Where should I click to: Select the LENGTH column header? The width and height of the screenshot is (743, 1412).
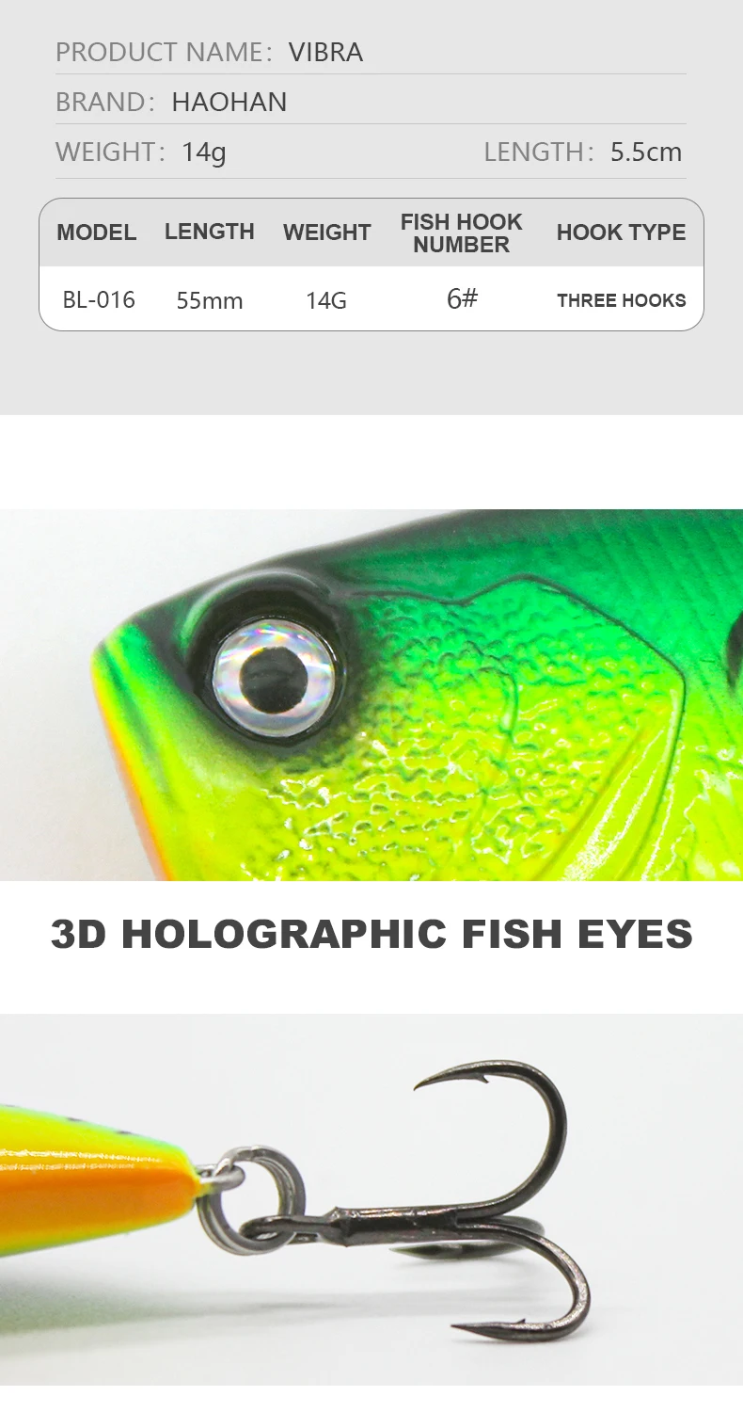pos(210,232)
